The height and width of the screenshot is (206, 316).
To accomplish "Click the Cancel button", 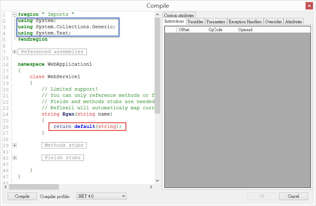I will 294,196.
